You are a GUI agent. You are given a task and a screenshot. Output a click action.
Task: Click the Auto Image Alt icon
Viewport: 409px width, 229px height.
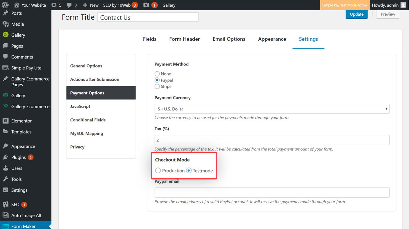pos(6,215)
